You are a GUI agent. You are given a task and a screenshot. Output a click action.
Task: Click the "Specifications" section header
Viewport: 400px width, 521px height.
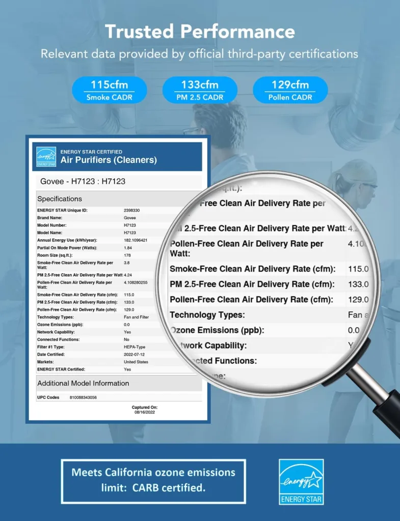pos(60,199)
